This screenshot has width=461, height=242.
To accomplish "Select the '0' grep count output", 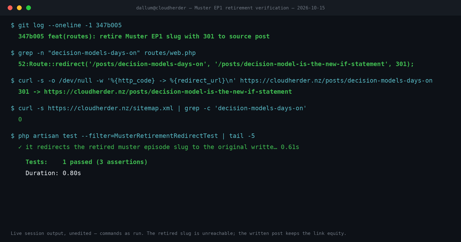I will (x=20, y=119).
